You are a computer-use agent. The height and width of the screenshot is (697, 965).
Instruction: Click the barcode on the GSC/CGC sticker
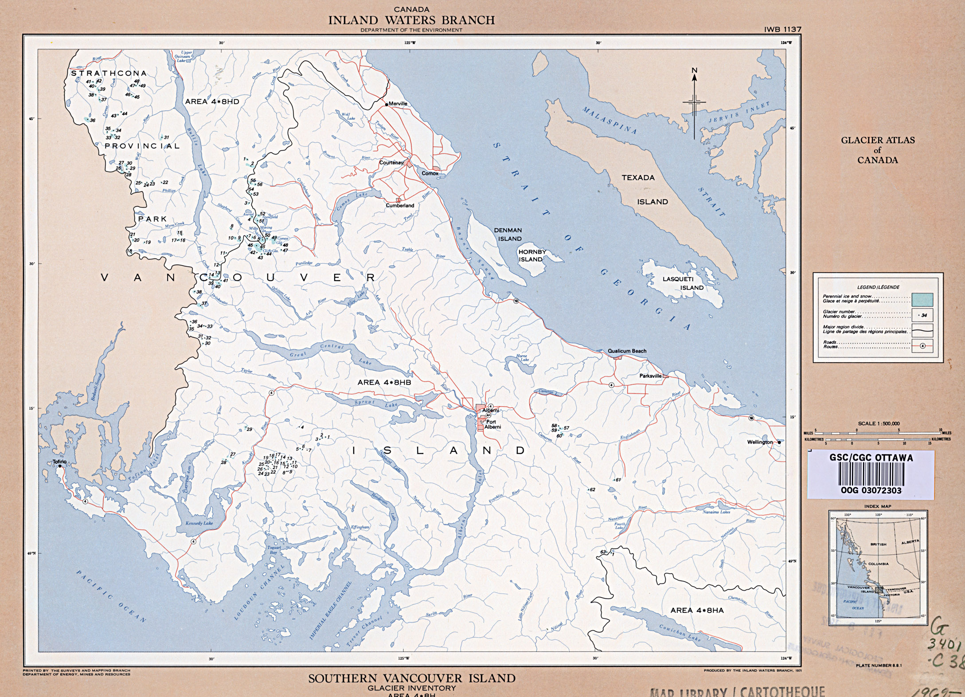coord(871,475)
